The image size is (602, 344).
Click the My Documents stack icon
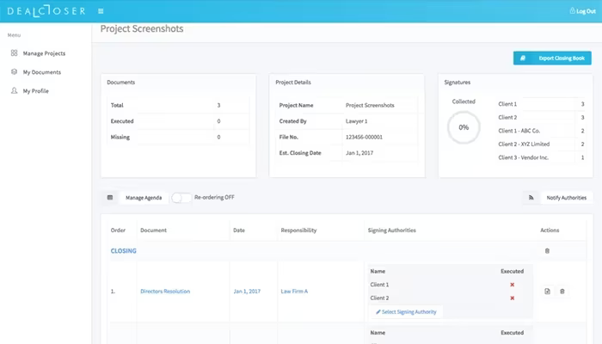(x=15, y=71)
